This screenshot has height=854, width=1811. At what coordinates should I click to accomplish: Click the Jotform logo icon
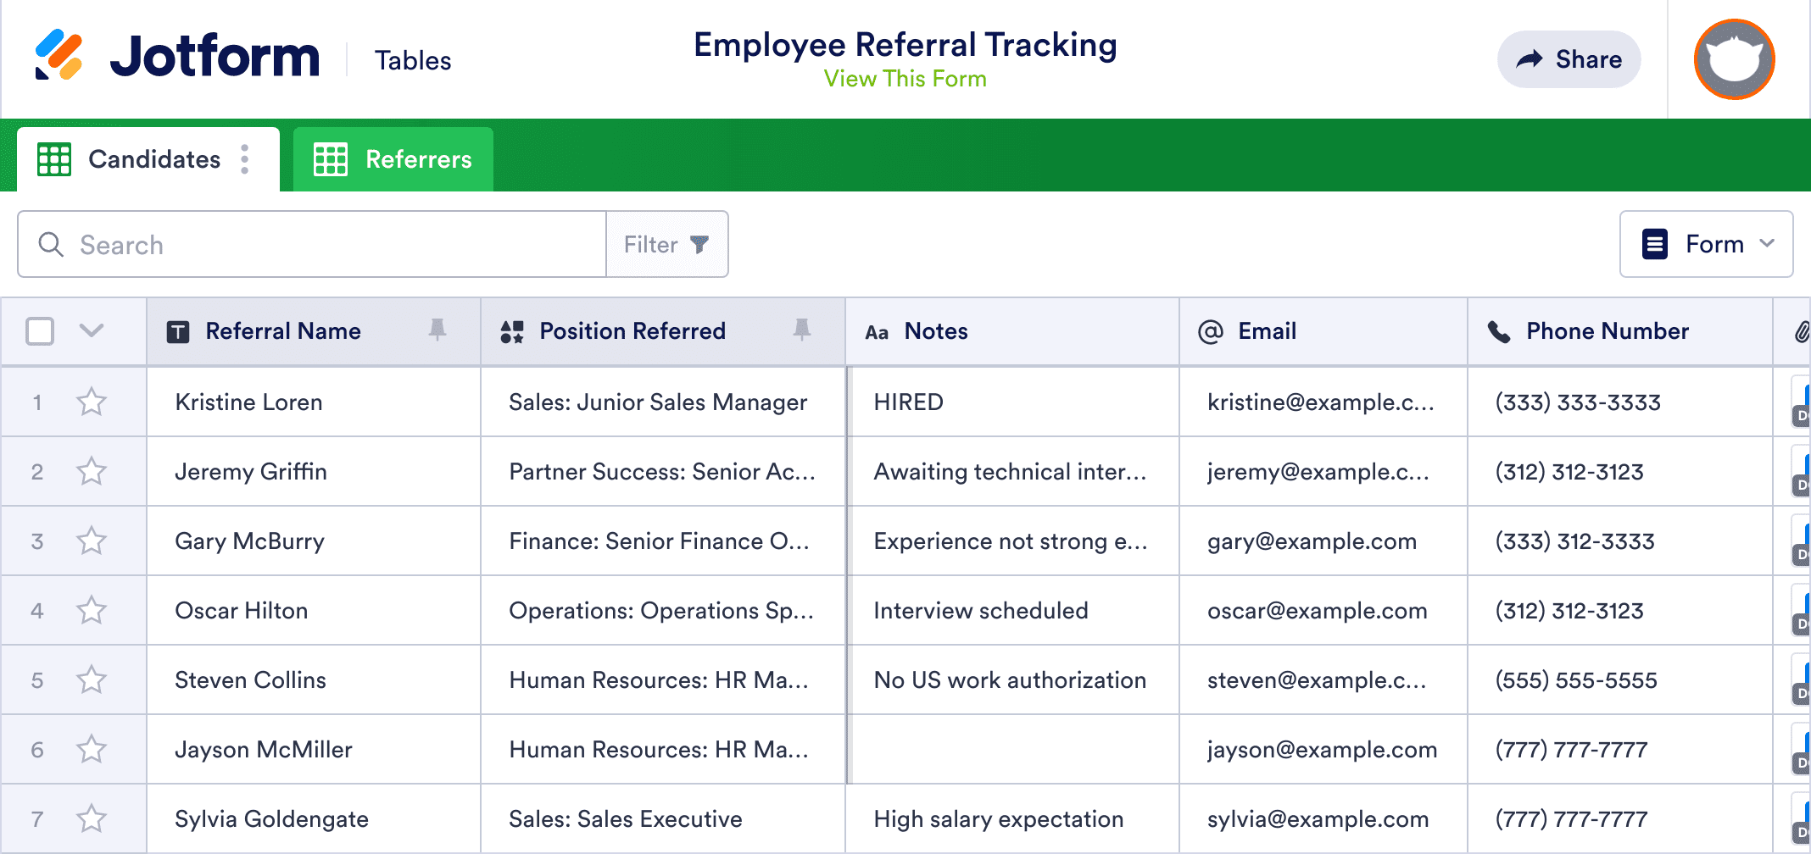pos(59,56)
